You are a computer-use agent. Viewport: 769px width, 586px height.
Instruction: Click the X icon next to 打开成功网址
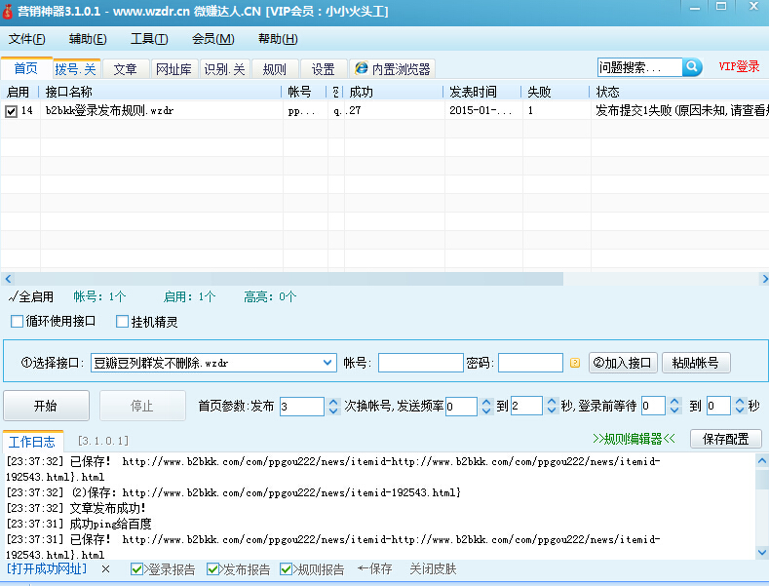click(105, 569)
